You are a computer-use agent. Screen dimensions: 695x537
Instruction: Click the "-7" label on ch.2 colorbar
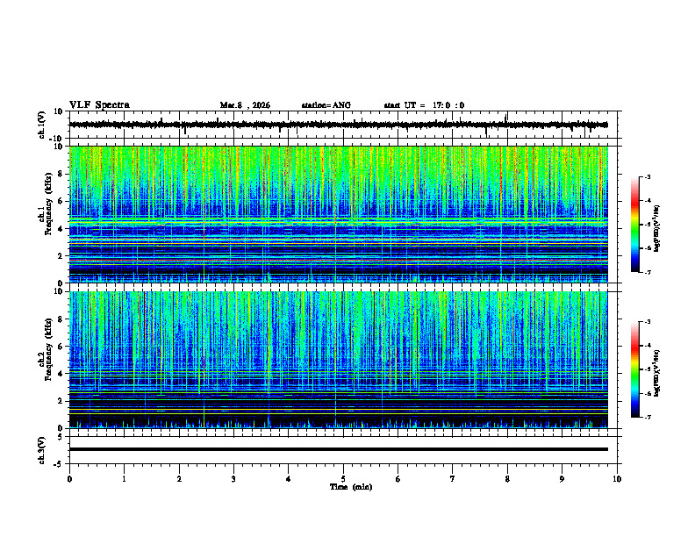(647, 418)
